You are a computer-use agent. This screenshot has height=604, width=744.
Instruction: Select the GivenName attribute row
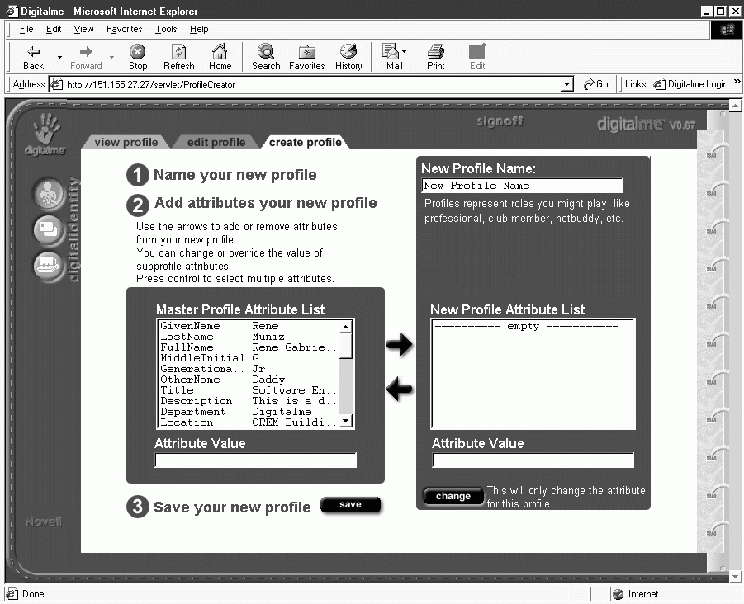pos(249,326)
